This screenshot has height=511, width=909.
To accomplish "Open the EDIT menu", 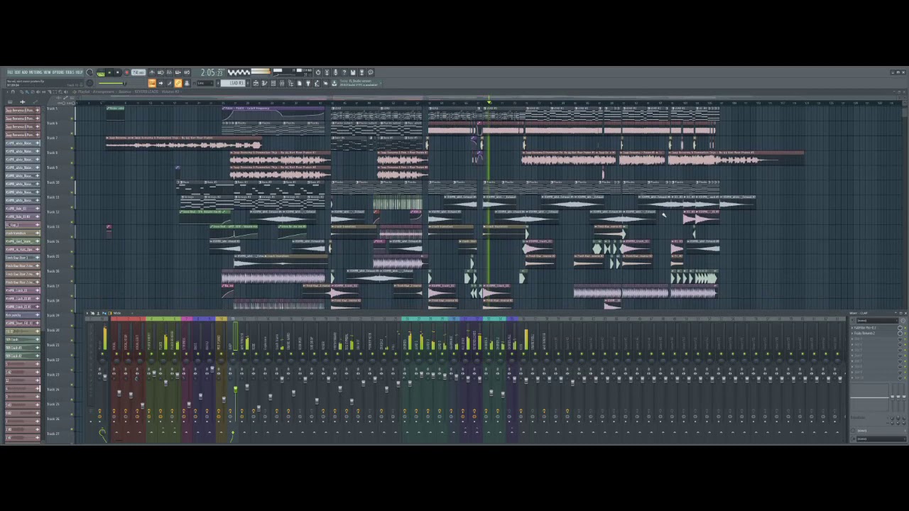I will pos(17,72).
